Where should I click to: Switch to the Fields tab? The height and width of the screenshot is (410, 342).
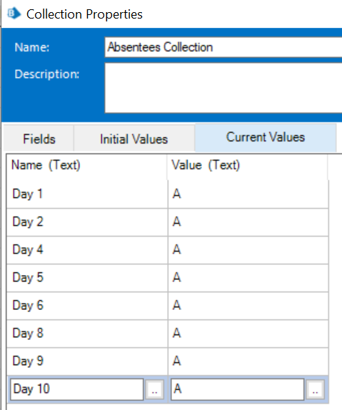(39, 139)
